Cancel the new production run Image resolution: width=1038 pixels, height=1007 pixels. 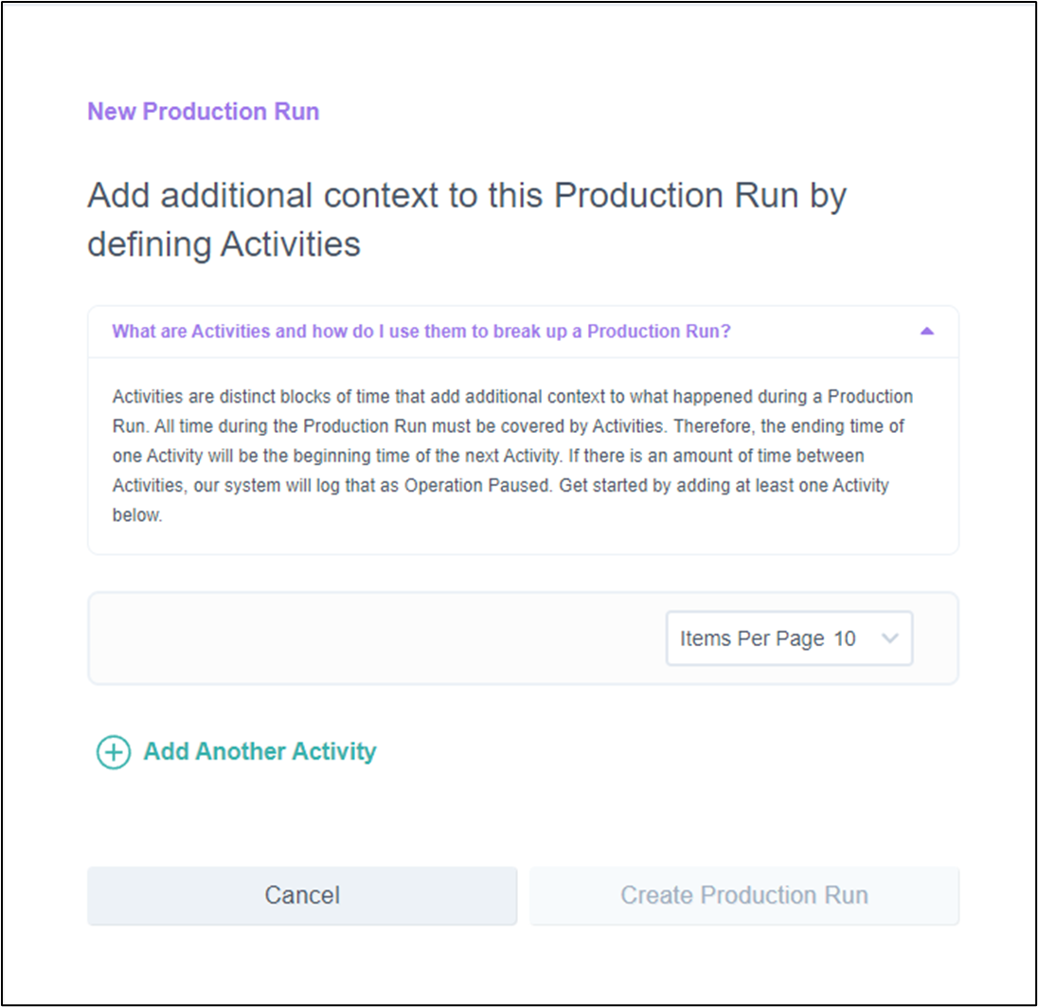(302, 895)
